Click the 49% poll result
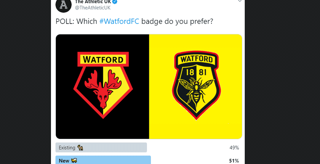This screenshot has width=320, height=164. click(x=234, y=147)
